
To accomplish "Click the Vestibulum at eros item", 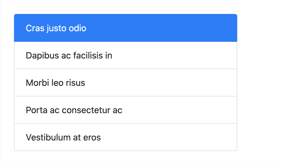I will (125, 137).
